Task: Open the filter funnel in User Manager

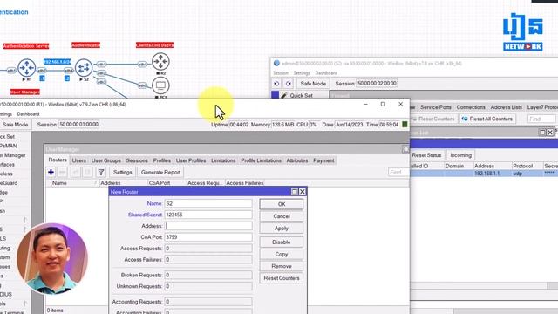Action: pyautogui.click(x=101, y=173)
